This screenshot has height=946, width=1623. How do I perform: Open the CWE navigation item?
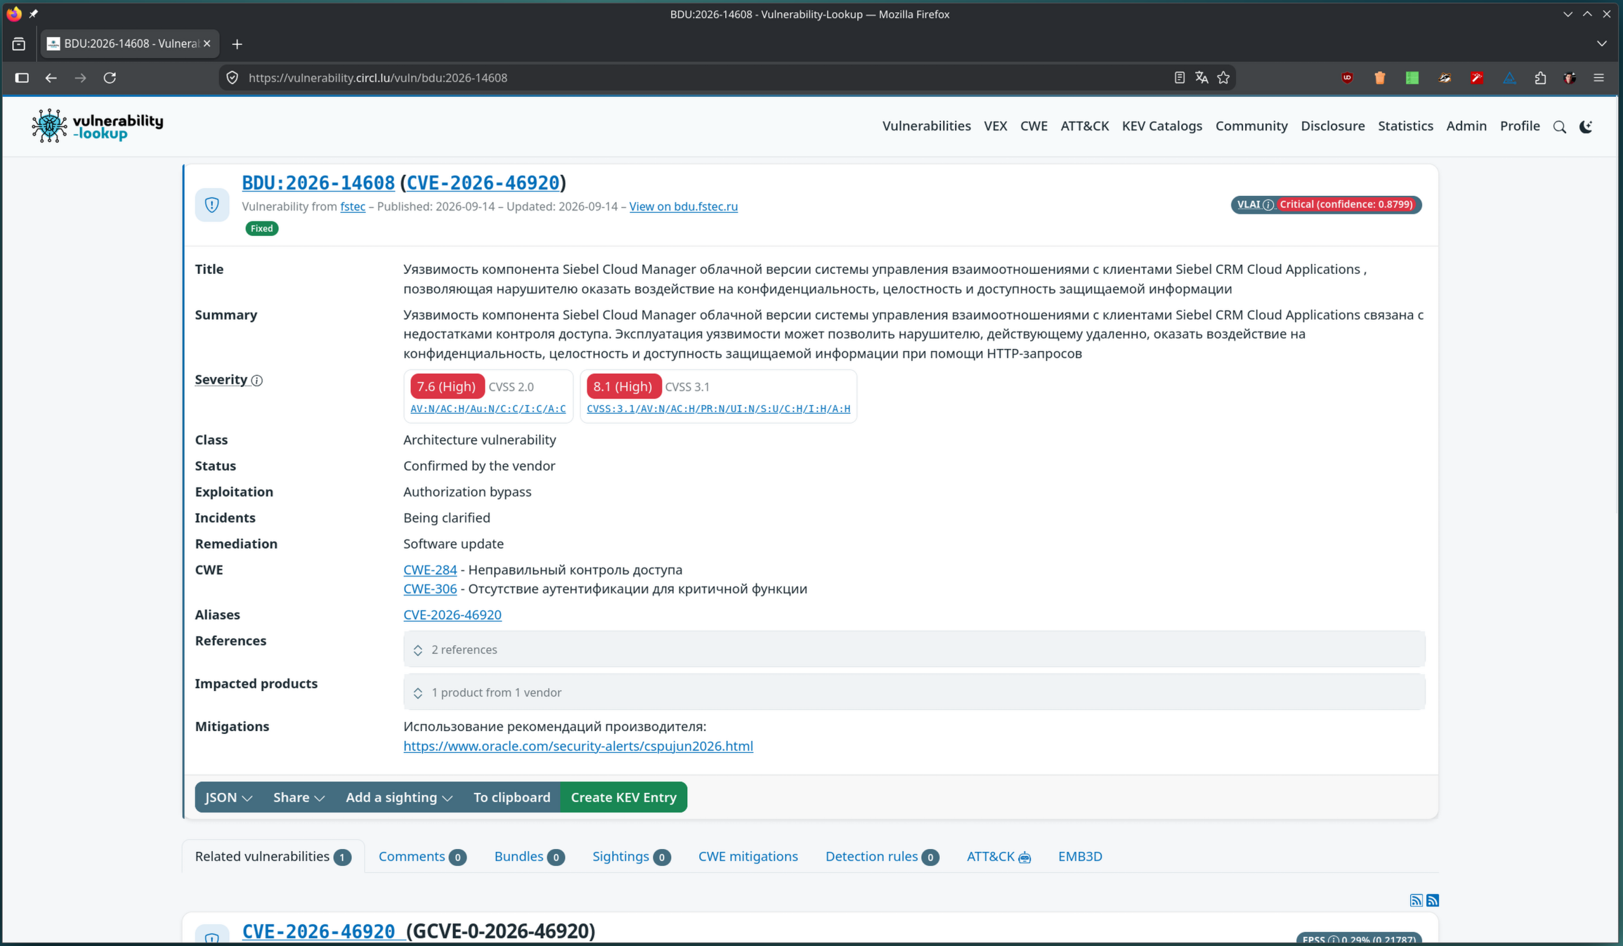click(1034, 126)
